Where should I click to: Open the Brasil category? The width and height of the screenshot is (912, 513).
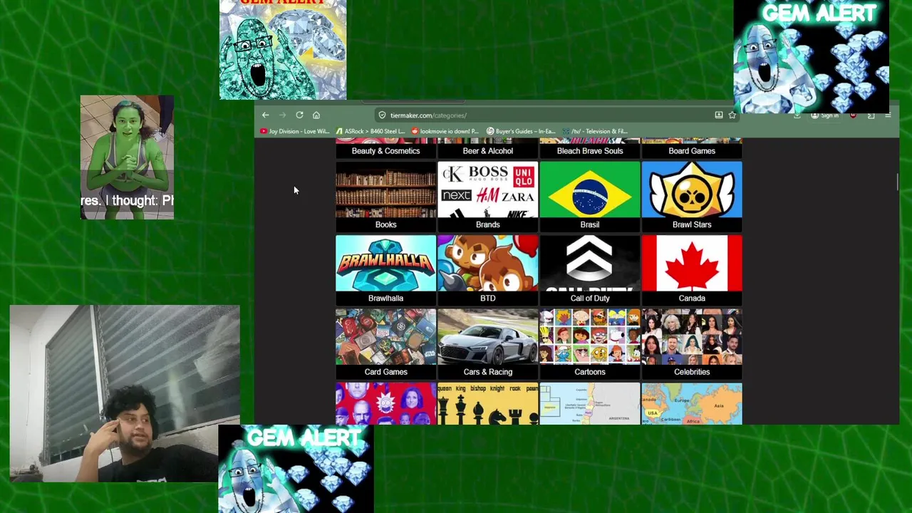(590, 197)
